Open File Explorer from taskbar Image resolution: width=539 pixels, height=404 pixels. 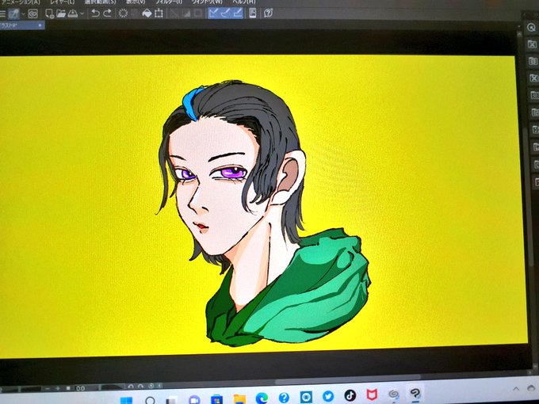239,399
